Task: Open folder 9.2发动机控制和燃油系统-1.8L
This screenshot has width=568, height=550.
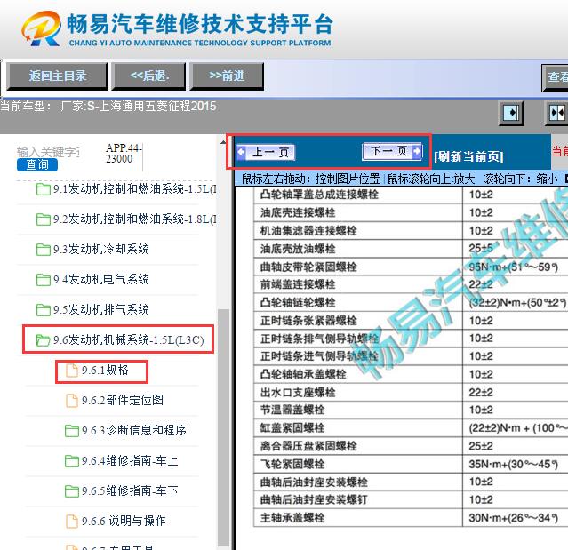Action: coord(127,219)
